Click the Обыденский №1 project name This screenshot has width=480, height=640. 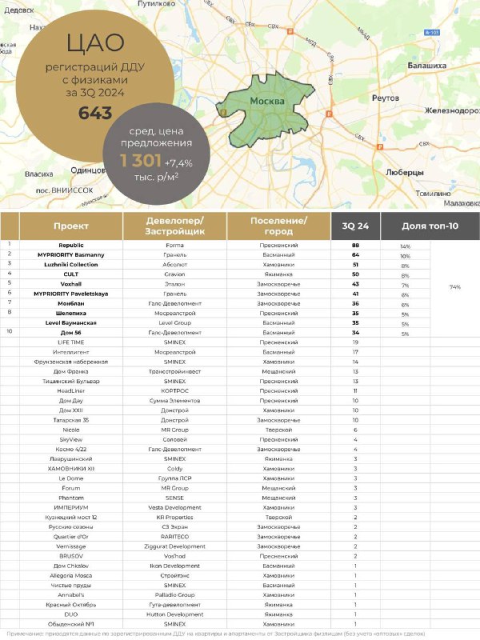(x=71, y=624)
